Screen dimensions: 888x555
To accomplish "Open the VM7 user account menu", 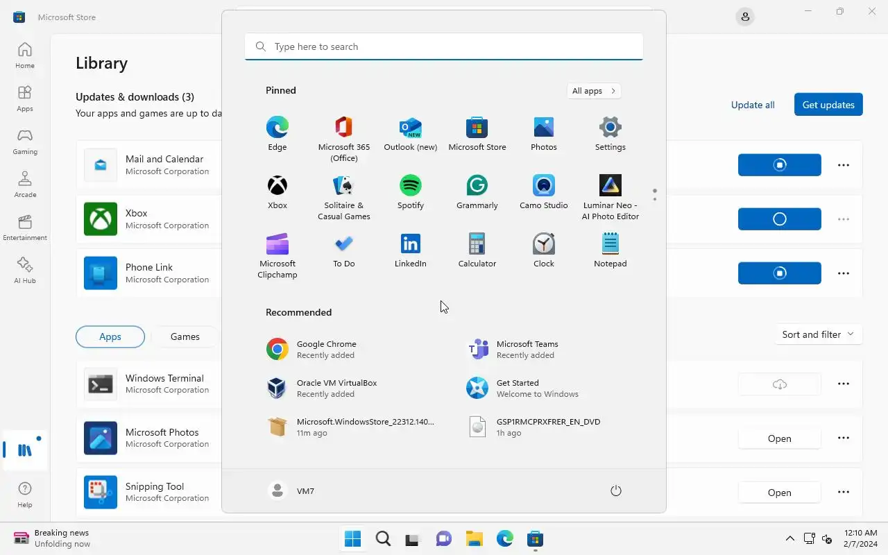I will click(291, 490).
